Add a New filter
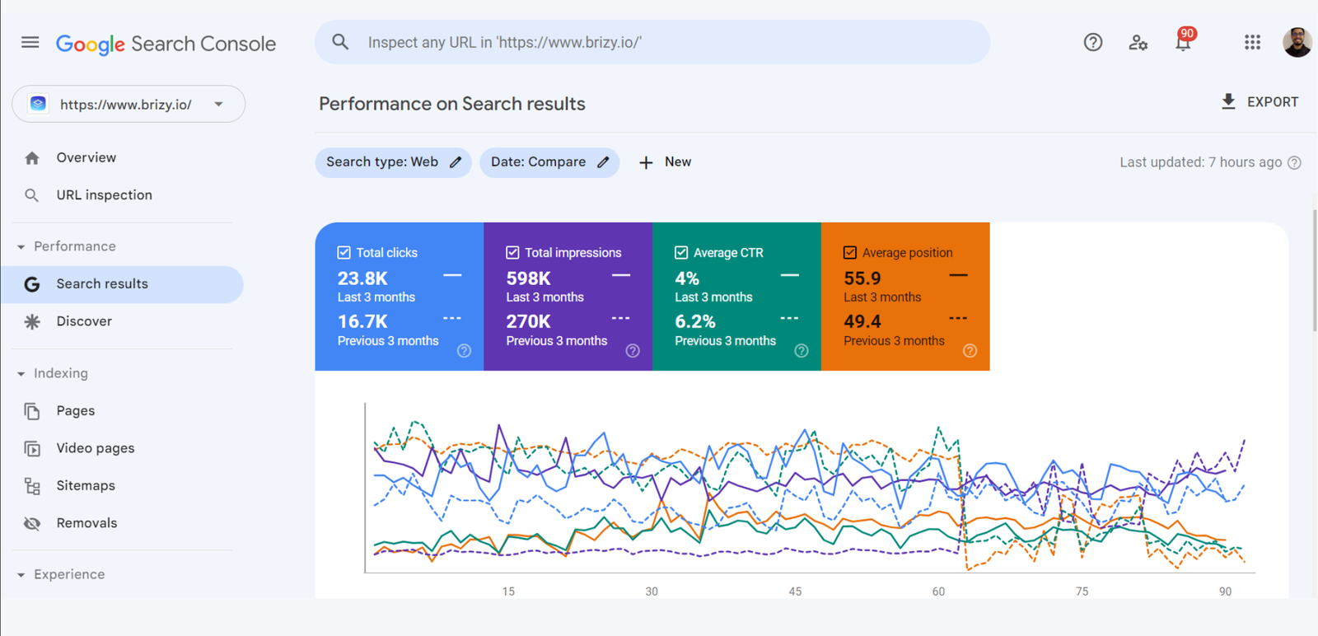The width and height of the screenshot is (1318, 636). [665, 162]
